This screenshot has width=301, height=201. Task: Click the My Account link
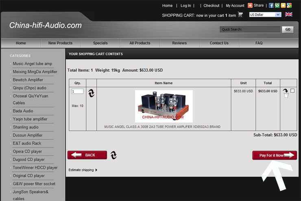(x=235, y=6)
